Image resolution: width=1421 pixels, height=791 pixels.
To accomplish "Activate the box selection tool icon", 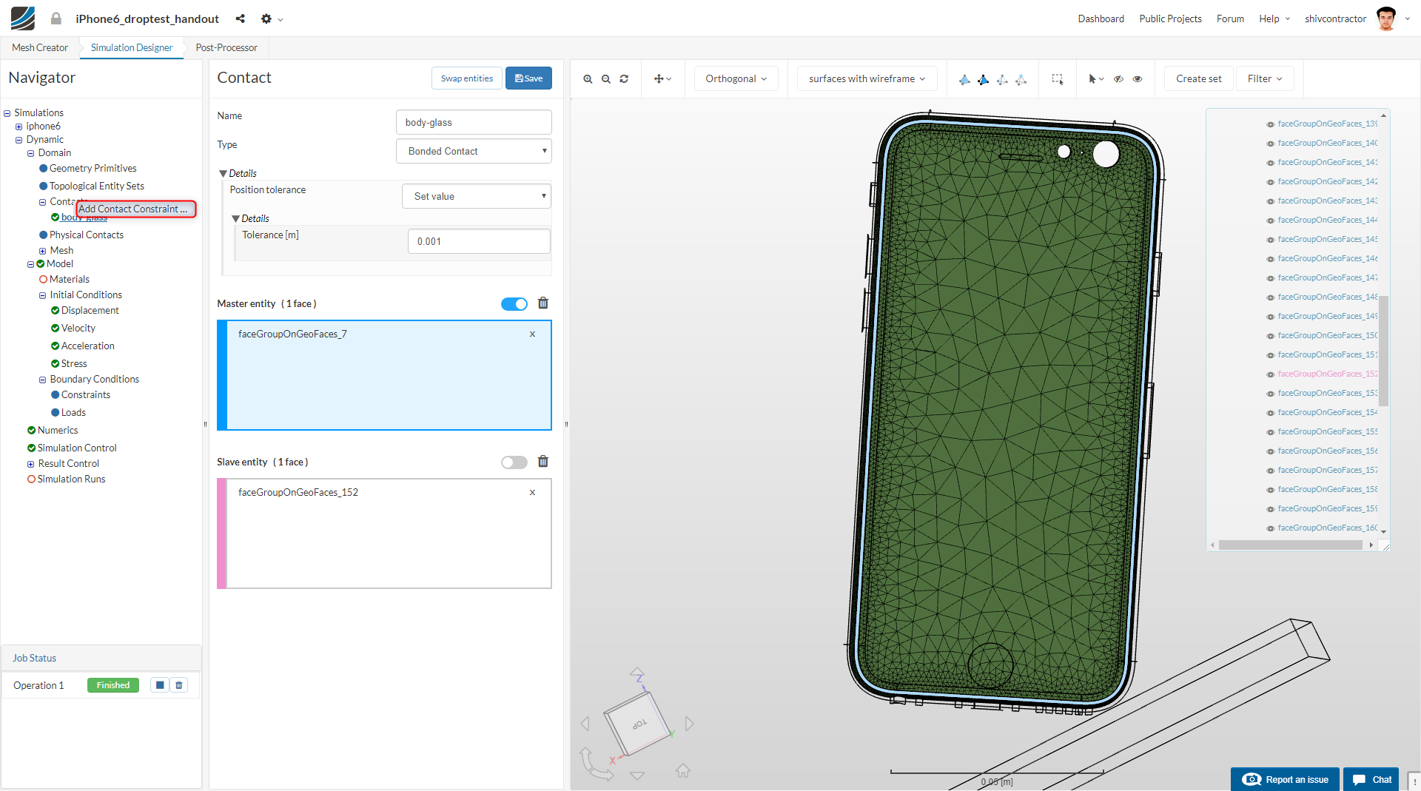I will point(1058,79).
